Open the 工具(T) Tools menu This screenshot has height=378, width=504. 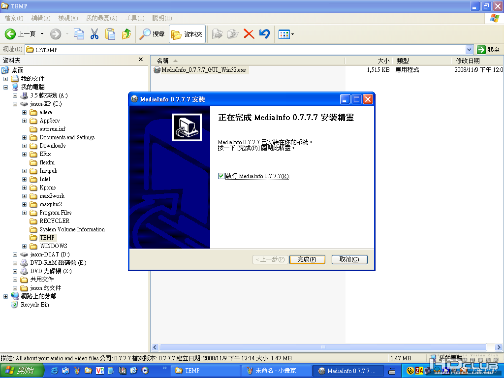(x=135, y=18)
